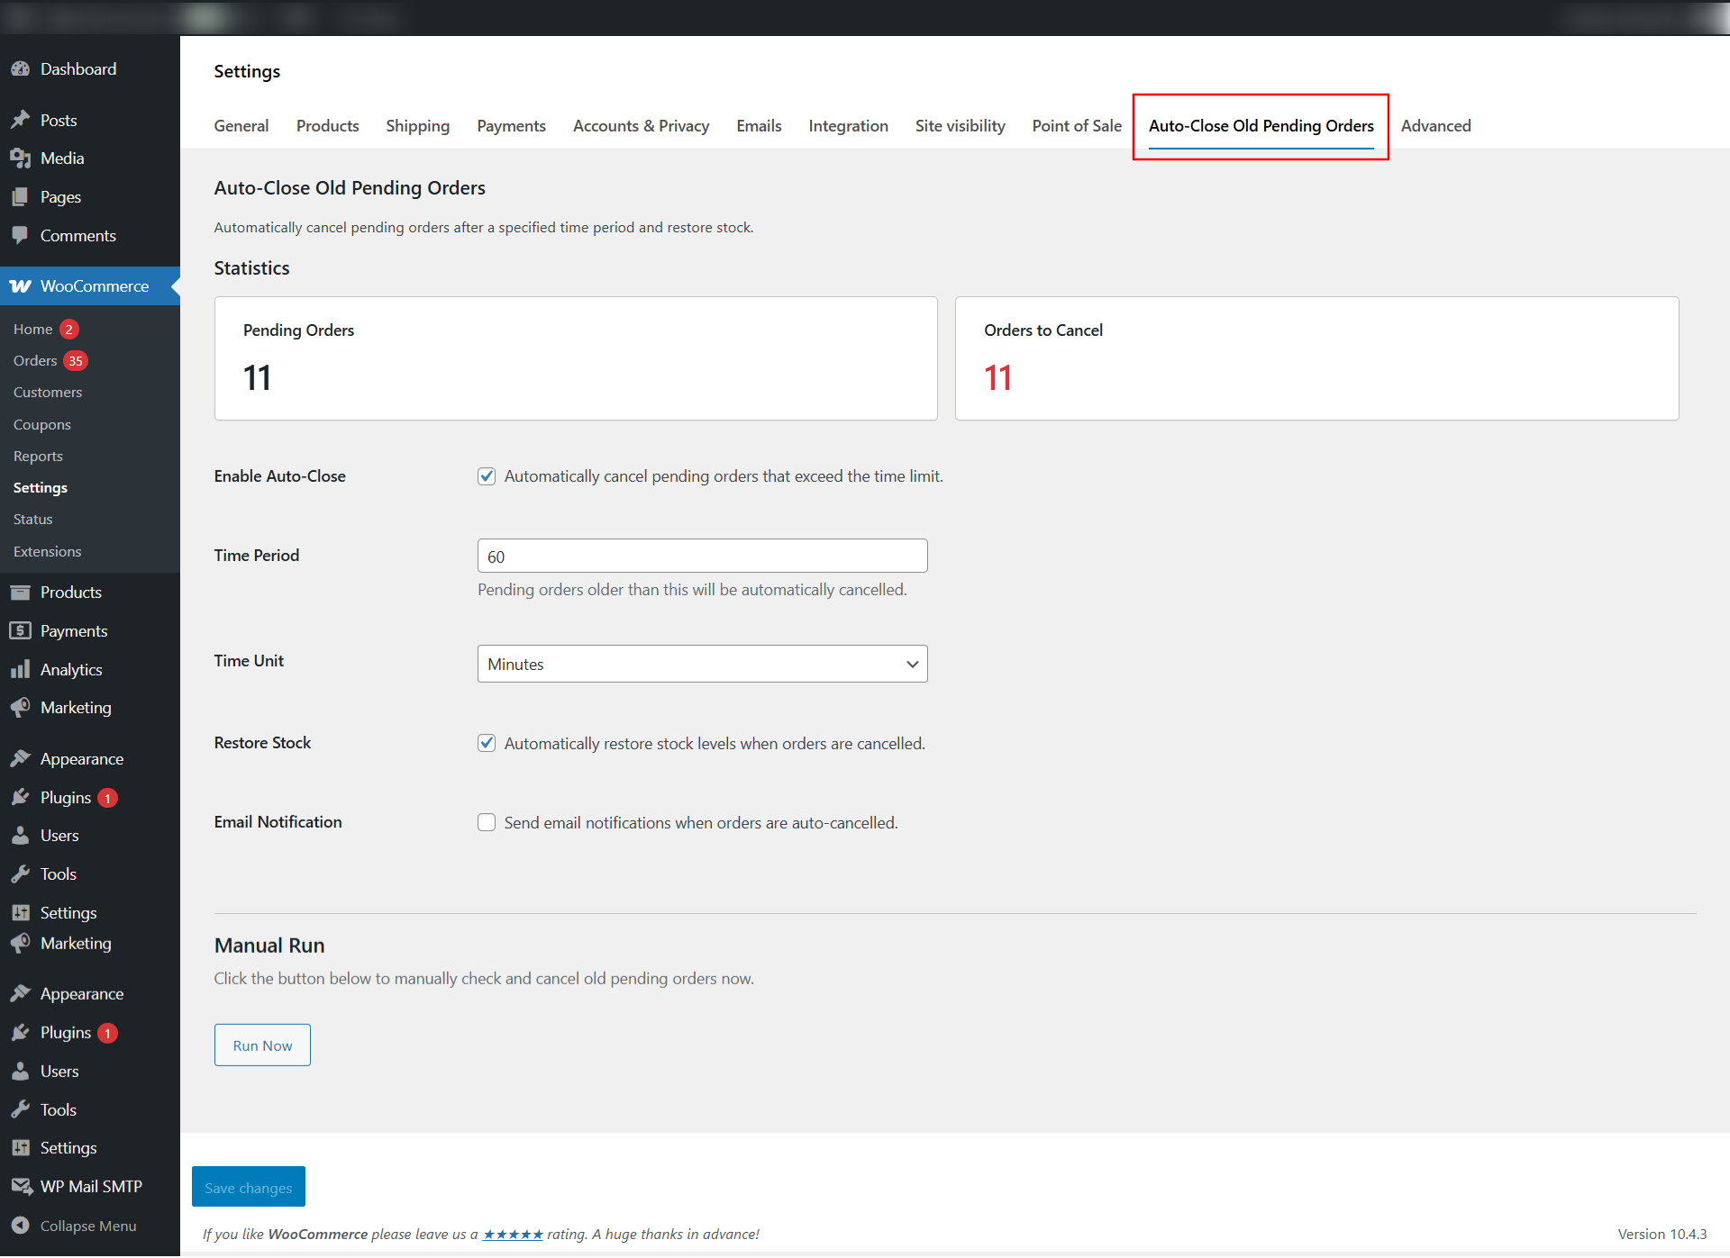Viewport: 1730px width, 1258px height.
Task: Click the five-star rating link
Action: coord(513,1235)
